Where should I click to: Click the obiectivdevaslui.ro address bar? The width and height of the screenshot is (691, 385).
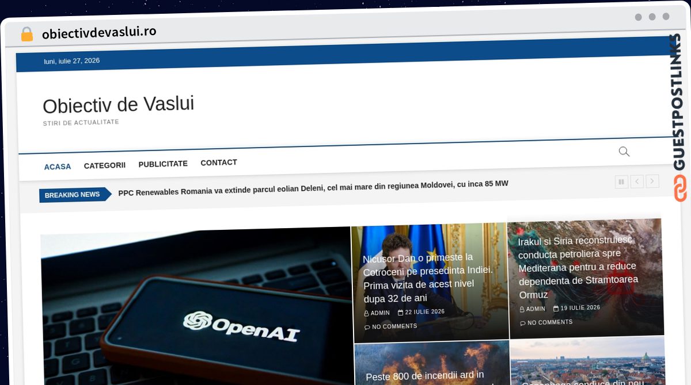(x=99, y=33)
